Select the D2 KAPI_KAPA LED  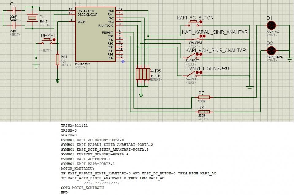[271, 51]
